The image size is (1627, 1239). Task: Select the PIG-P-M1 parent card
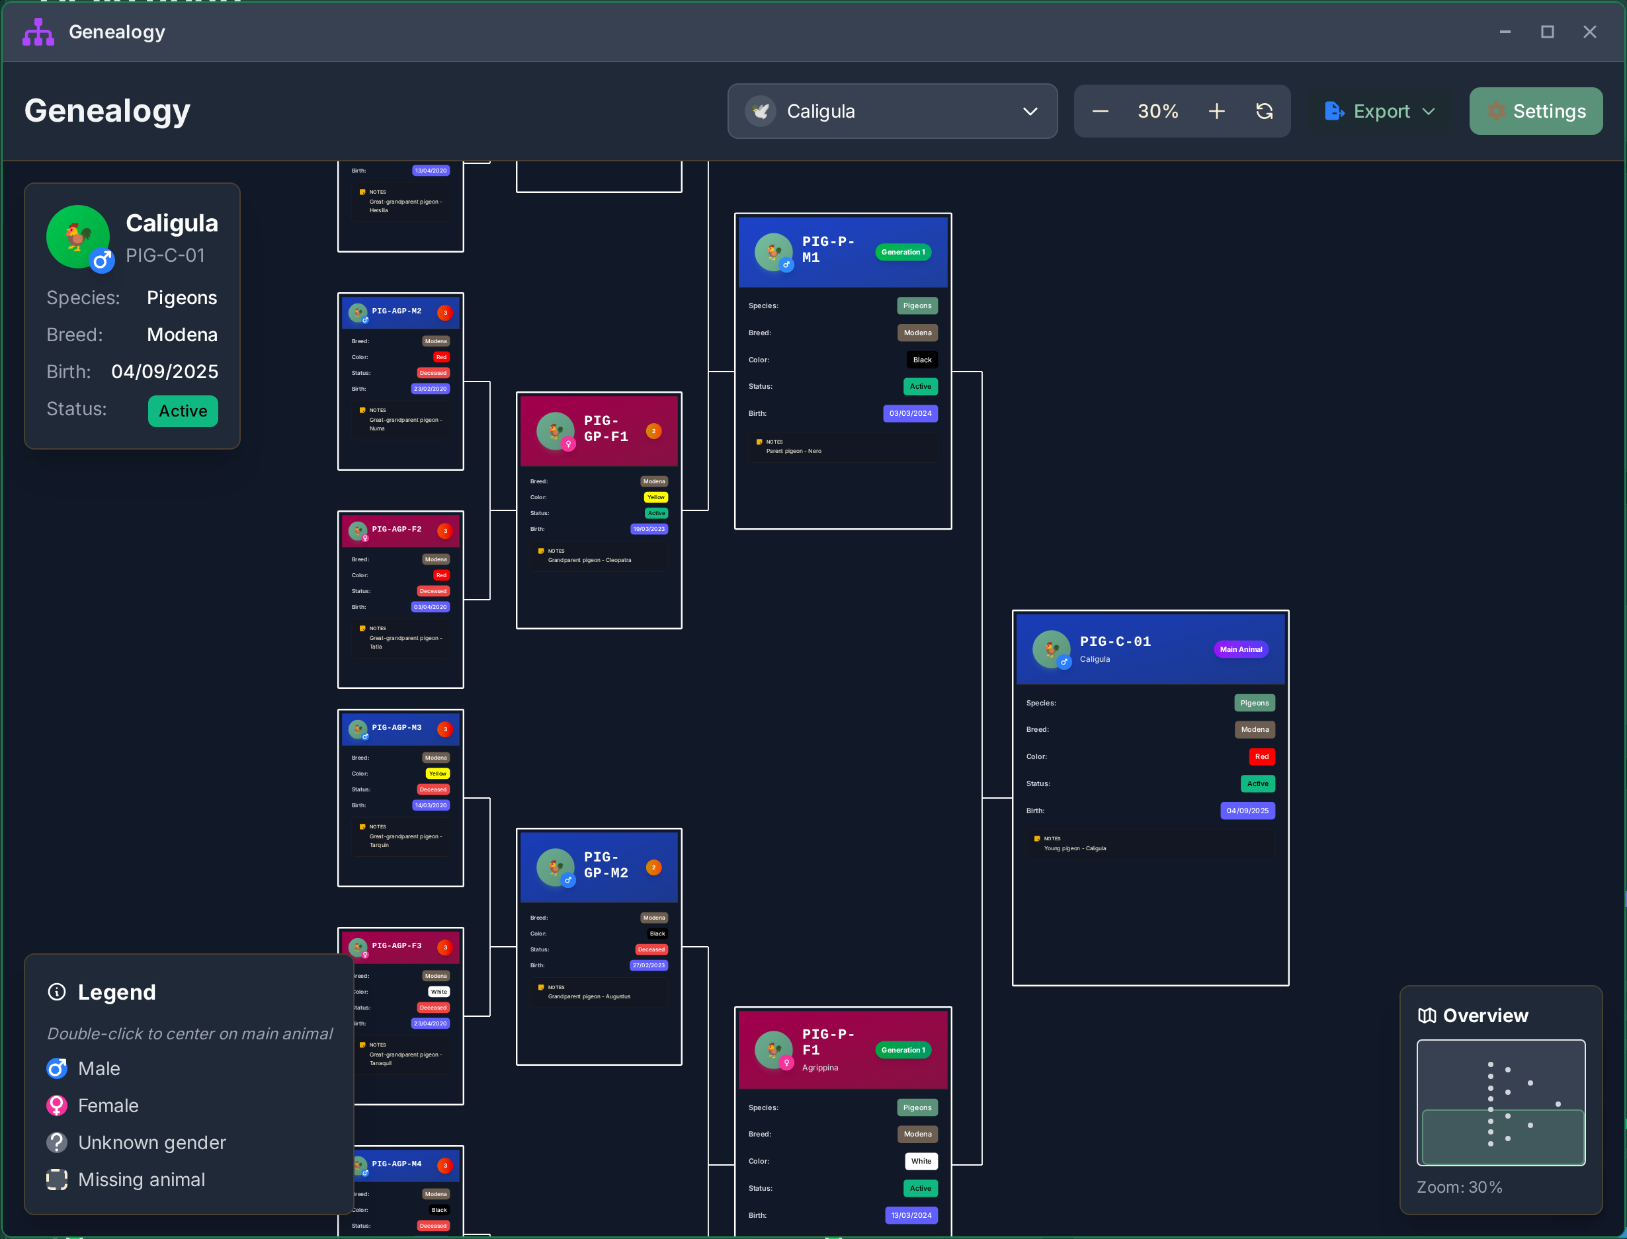[843, 251]
